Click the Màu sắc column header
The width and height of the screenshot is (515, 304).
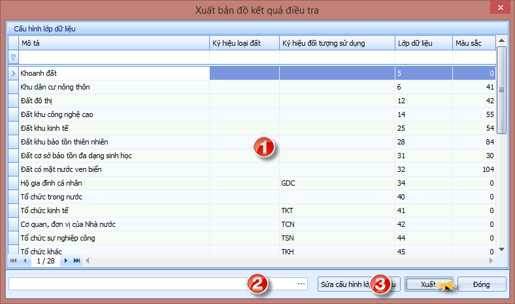[x=474, y=43]
